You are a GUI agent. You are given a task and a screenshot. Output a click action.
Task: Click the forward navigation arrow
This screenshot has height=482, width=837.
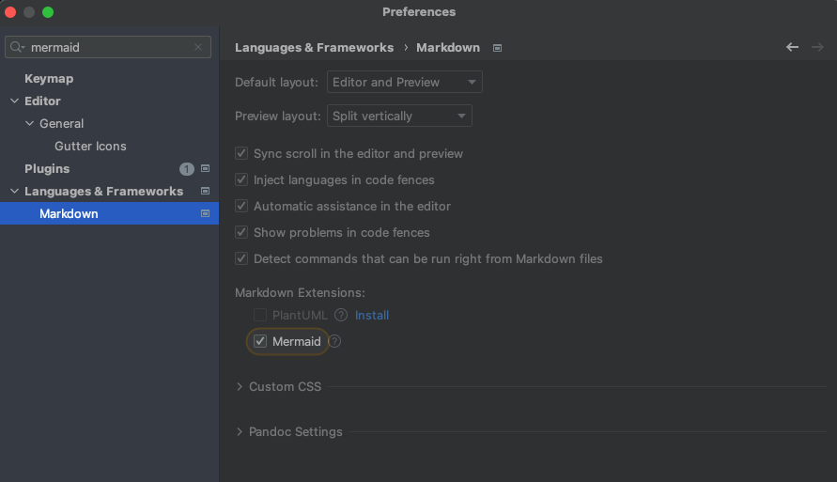(816, 47)
